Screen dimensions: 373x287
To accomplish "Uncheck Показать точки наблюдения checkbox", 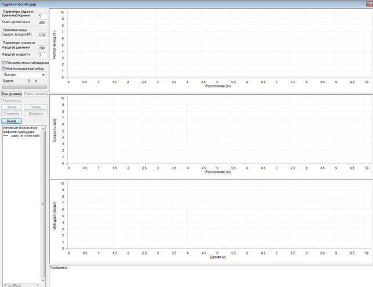I will point(3,62).
